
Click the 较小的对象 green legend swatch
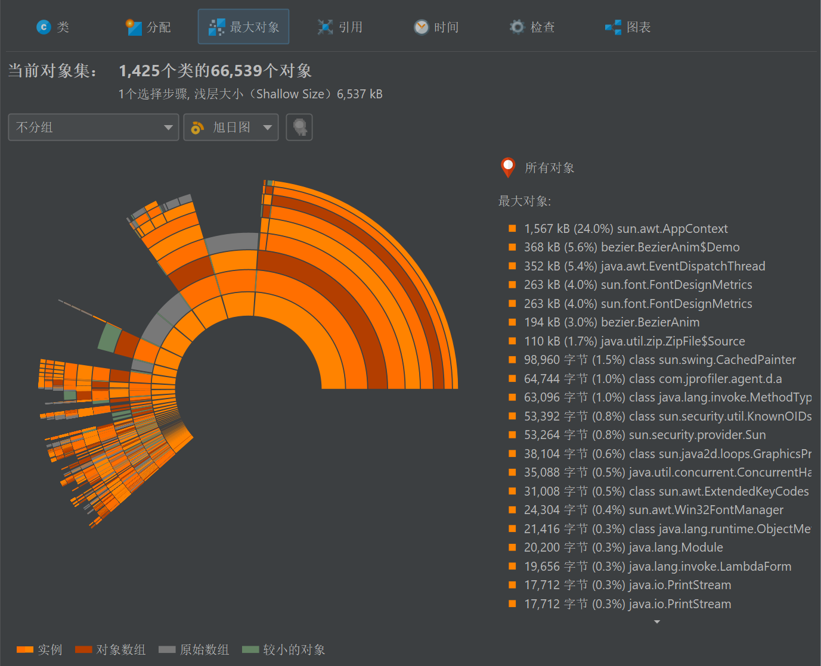tap(250, 649)
